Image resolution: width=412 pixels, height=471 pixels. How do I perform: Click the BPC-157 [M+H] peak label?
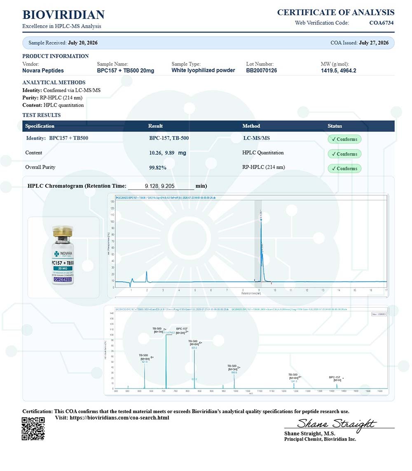pyautogui.click(x=336, y=379)
